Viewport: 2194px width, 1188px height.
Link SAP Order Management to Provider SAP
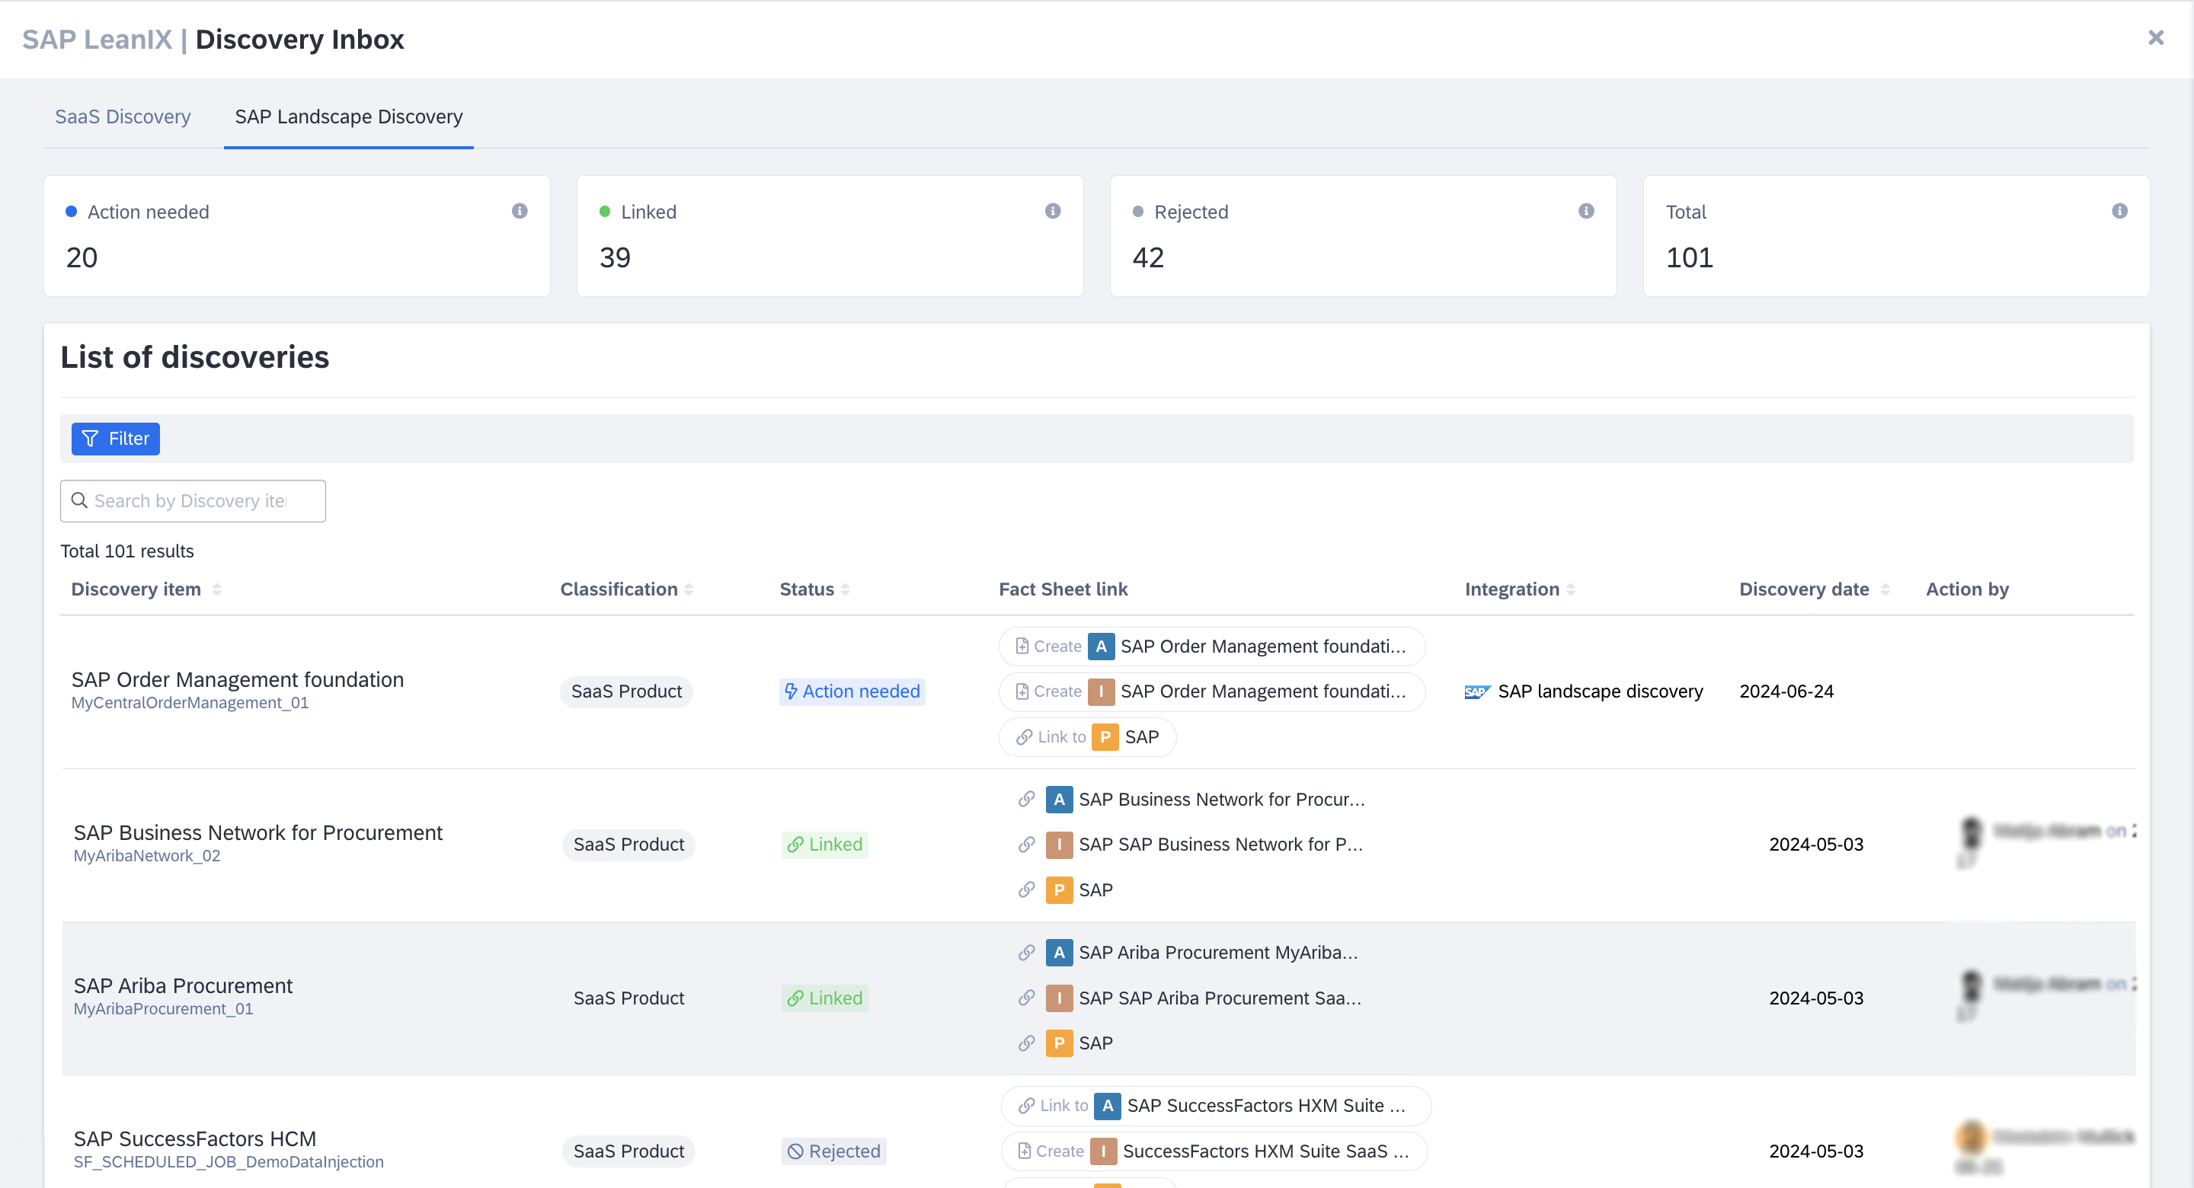tap(1087, 736)
